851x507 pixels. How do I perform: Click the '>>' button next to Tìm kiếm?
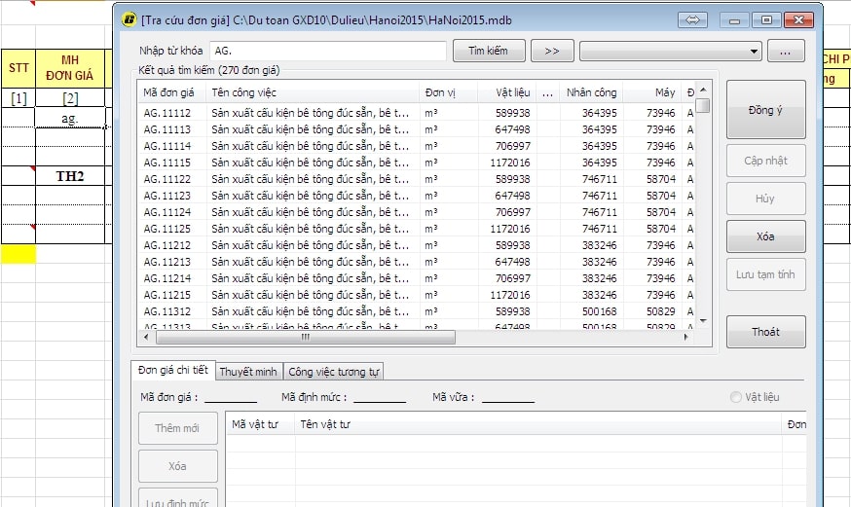(x=552, y=51)
